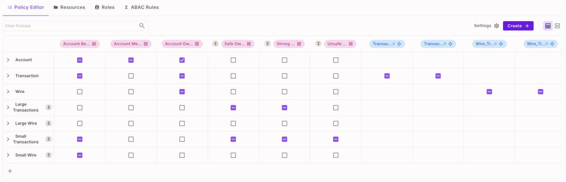
Task: Toggle Unsafe checkbox in Small Transactions row
Action: point(336,139)
